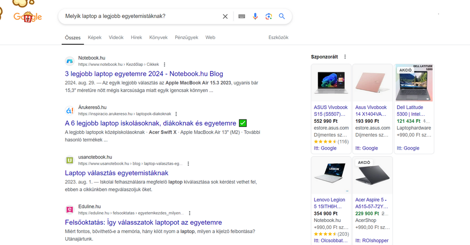Screen dimensions: 470x245
Task: Switch to the Videók tab
Action: 116,38
